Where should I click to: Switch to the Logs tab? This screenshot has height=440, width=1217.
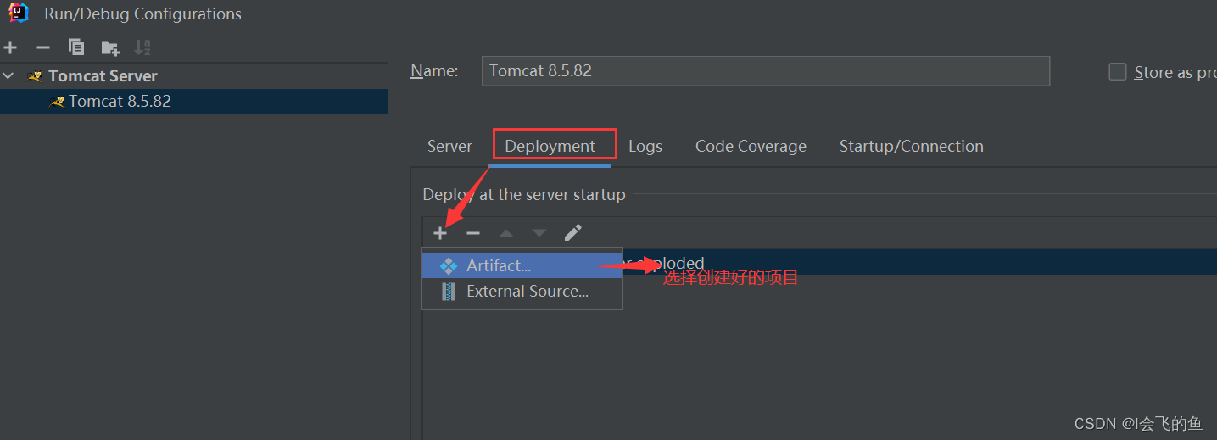click(x=645, y=147)
